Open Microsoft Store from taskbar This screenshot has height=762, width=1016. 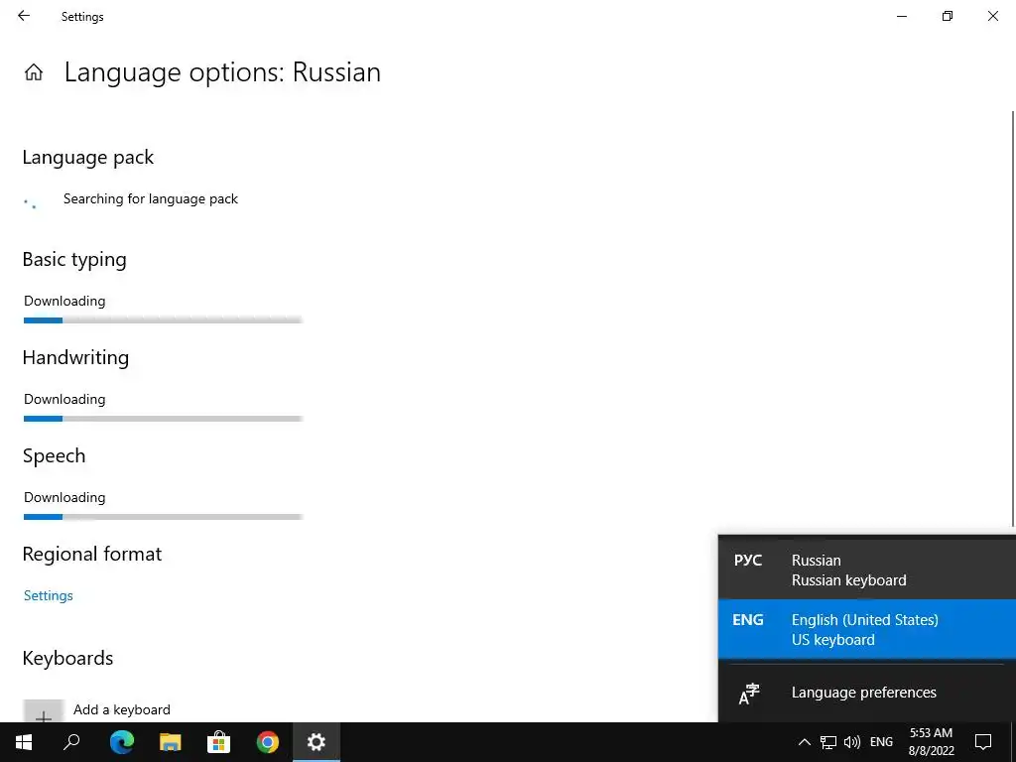click(218, 742)
